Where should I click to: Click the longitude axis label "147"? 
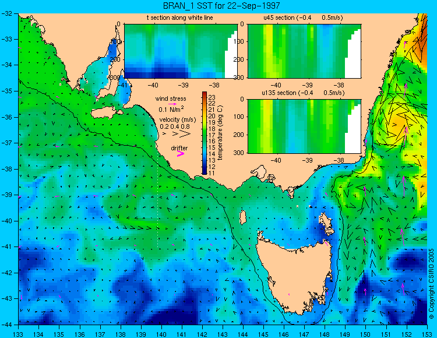(x=304, y=335)
